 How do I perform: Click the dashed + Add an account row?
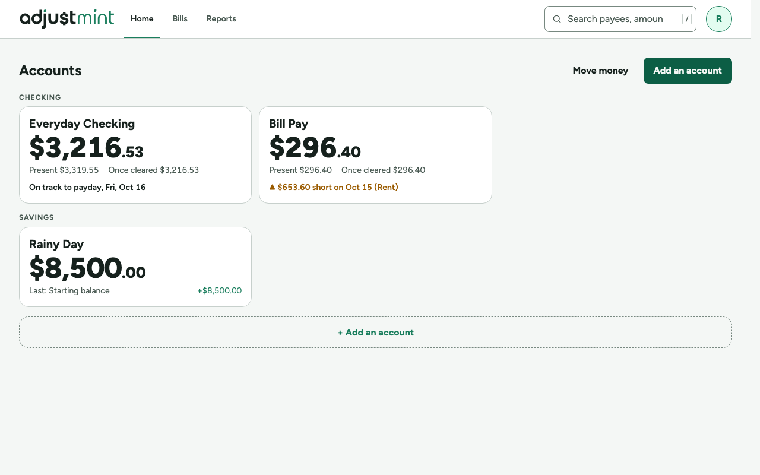(375, 332)
